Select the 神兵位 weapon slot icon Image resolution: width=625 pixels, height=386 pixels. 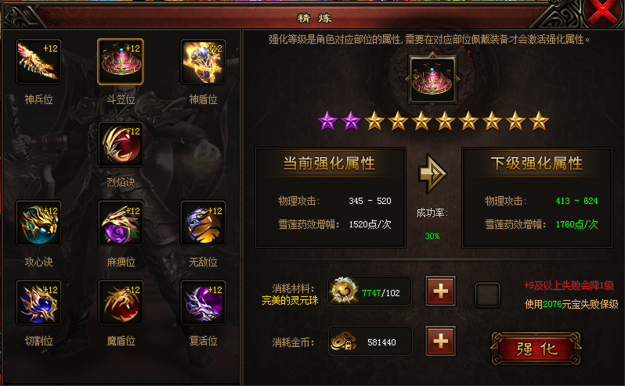(x=38, y=62)
